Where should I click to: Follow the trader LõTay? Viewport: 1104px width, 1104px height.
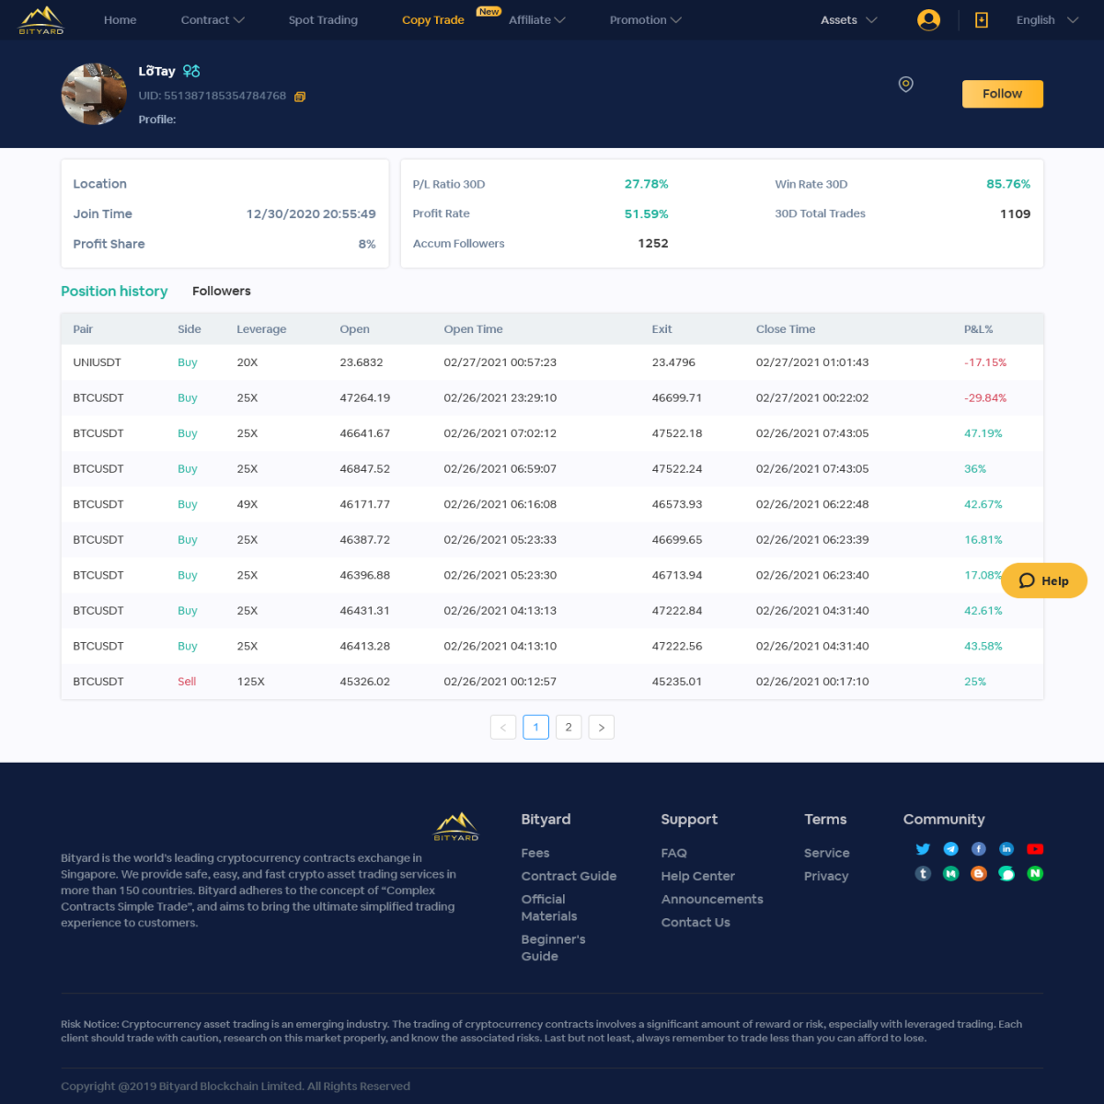click(1003, 94)
